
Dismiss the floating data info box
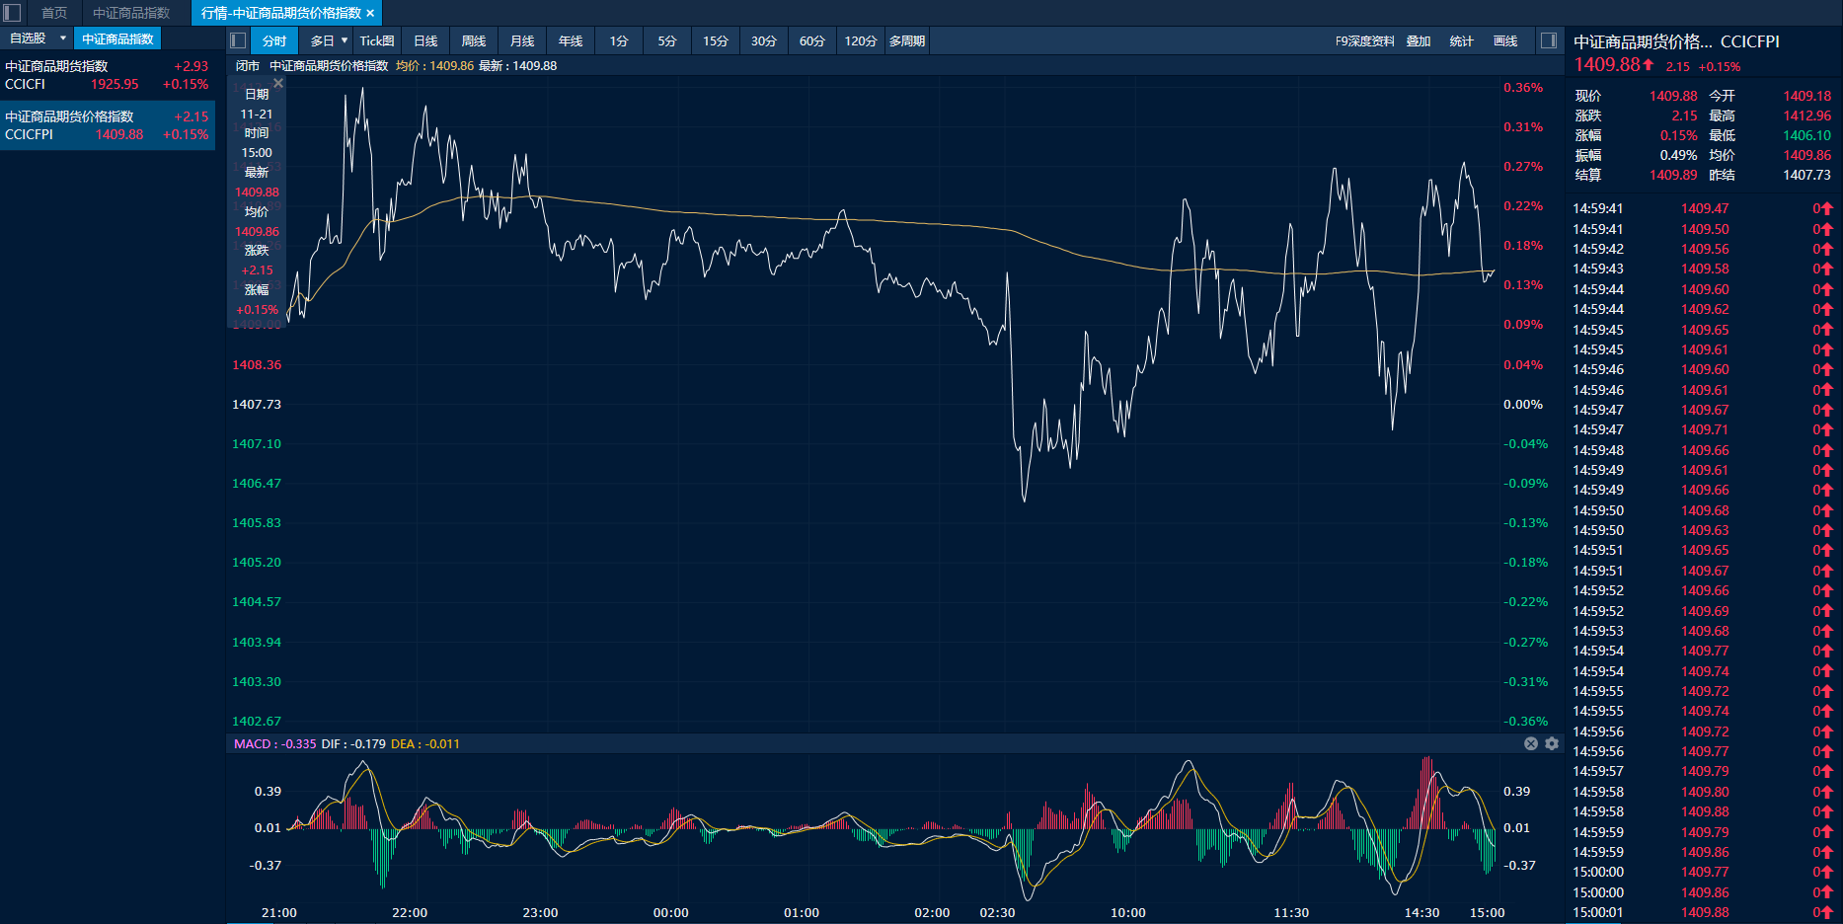[x=278, y=84]
